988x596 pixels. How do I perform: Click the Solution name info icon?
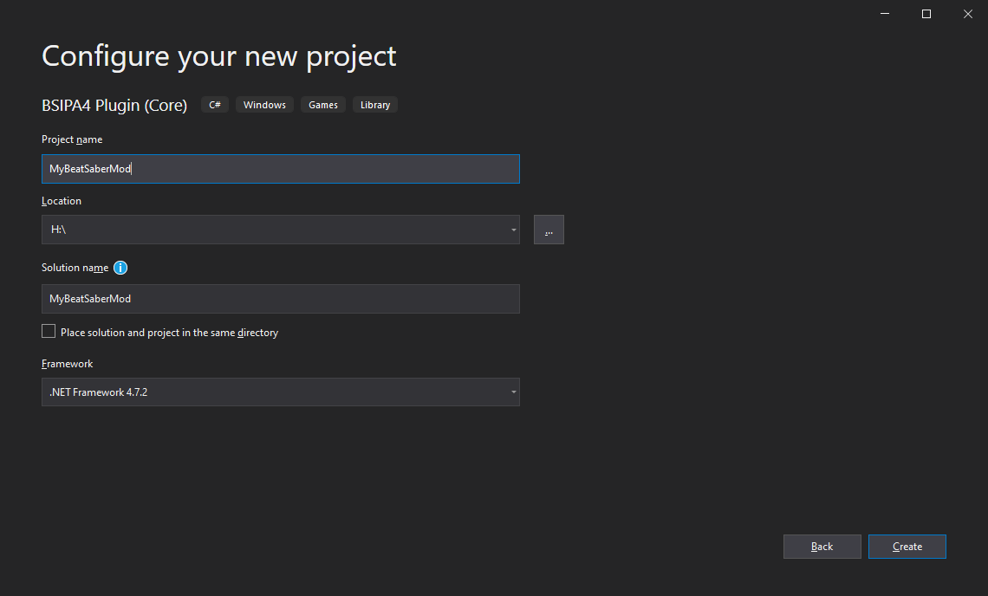click(x=120, y=268)
